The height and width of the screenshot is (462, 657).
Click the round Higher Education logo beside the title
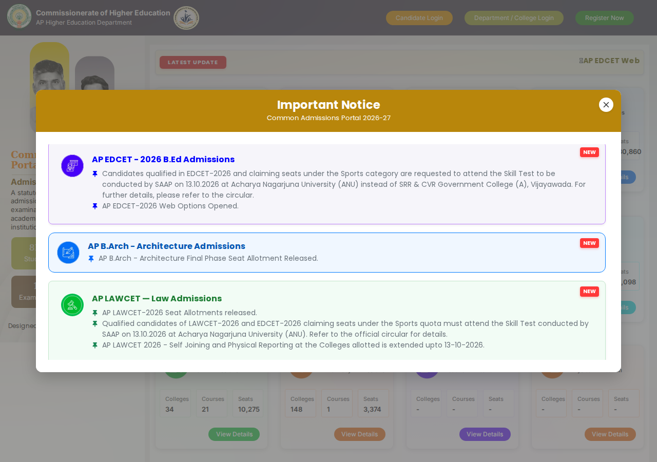click(x=186, y=18)
